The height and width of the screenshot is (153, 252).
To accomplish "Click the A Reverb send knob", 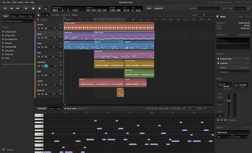I will pos(220,85).
